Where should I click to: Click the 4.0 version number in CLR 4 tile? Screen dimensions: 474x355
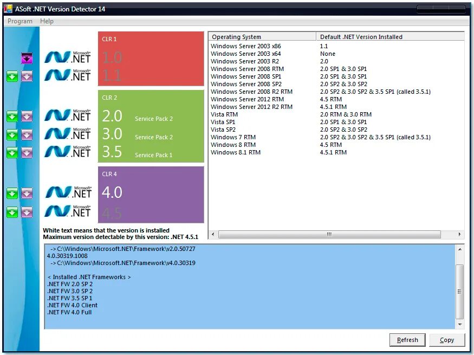(112, 192)
